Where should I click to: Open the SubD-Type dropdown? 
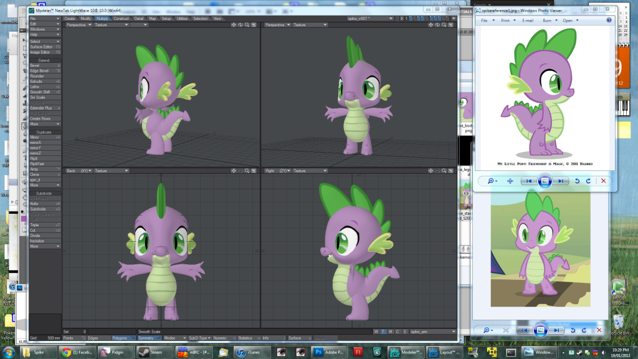tap(199, 338)
